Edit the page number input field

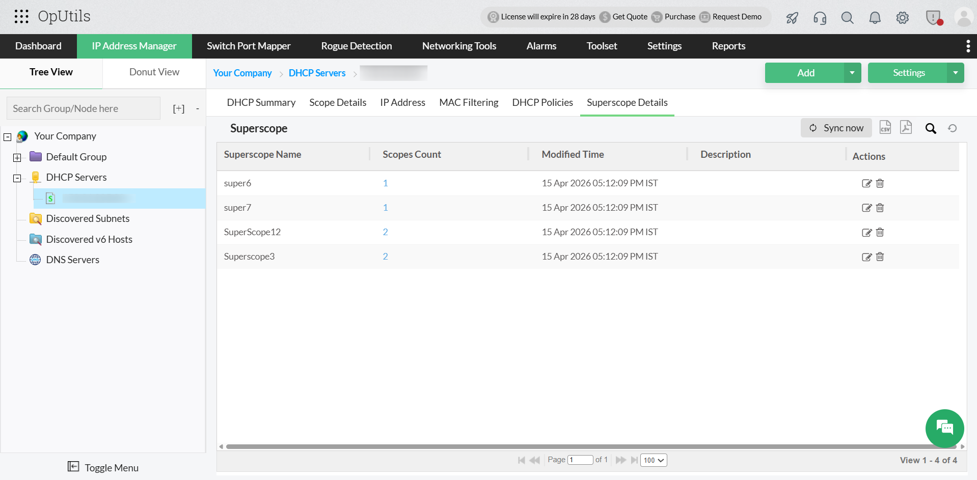pos(580,460)
